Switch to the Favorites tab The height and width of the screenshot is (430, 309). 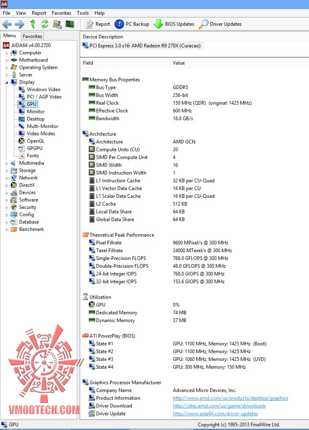click(32, 36)
